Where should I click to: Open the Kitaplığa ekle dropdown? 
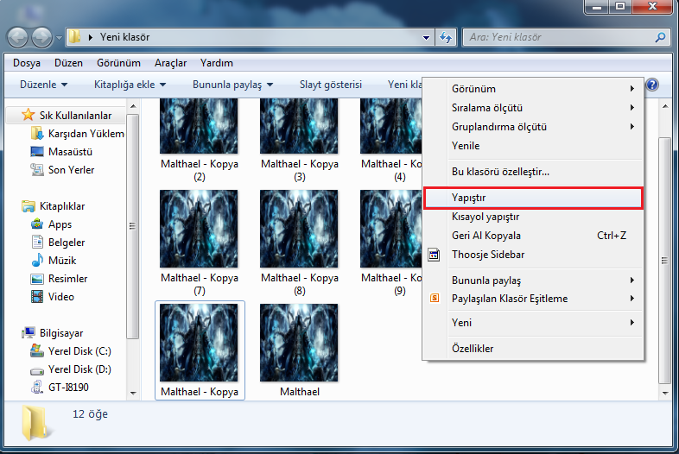click(x=130, y=85)
